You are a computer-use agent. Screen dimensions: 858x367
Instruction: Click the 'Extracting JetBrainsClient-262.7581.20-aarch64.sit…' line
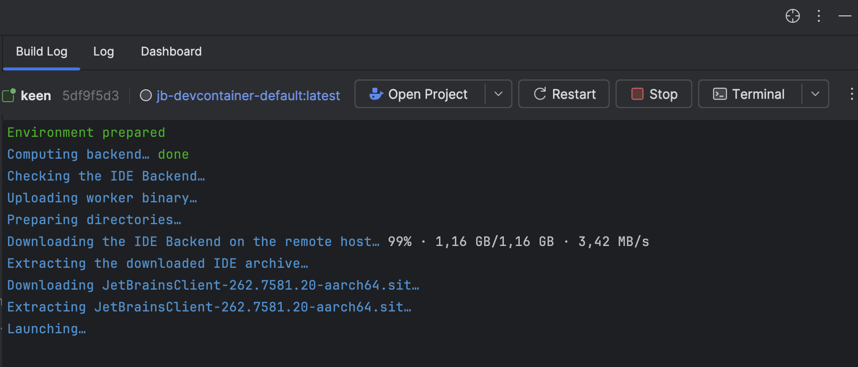209,307
